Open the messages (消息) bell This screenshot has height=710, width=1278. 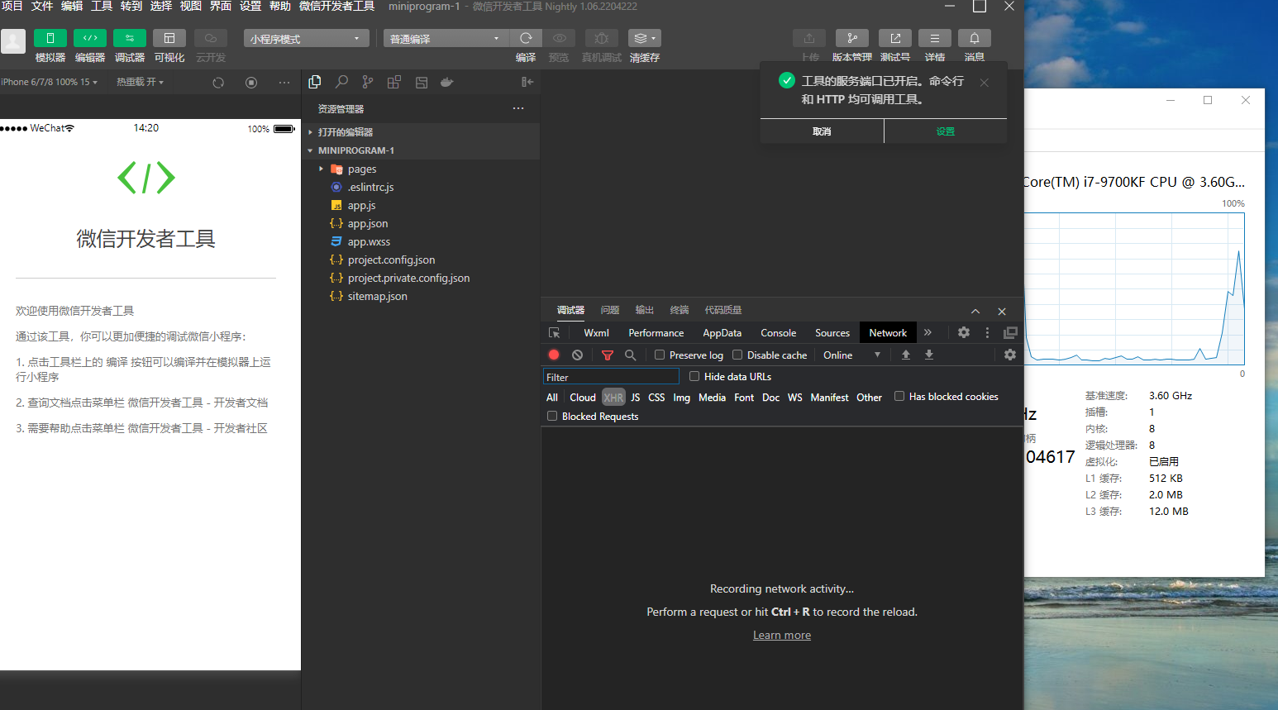(975, 38)
